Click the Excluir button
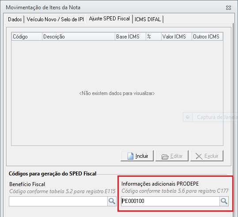 [x=207, y=156]
